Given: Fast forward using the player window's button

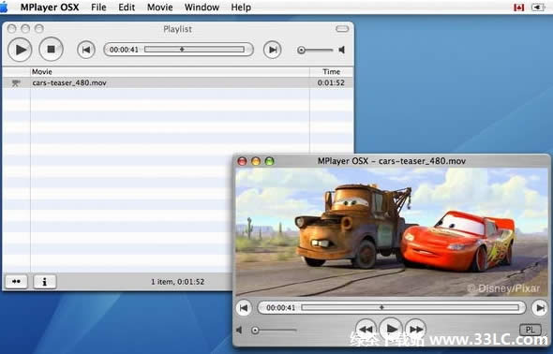Looking at the screenshot, I should (415, 330).
